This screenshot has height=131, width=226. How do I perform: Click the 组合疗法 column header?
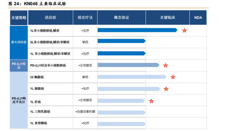[x=85, y=18]
